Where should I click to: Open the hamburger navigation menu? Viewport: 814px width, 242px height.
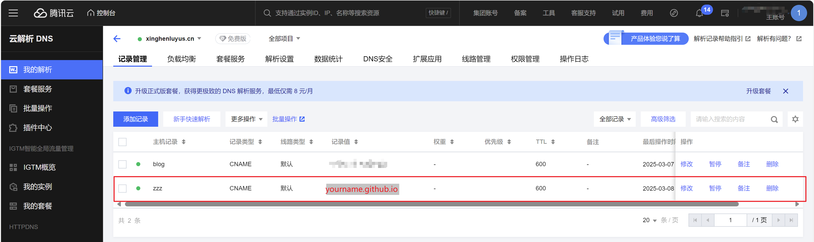pos(13,13)
